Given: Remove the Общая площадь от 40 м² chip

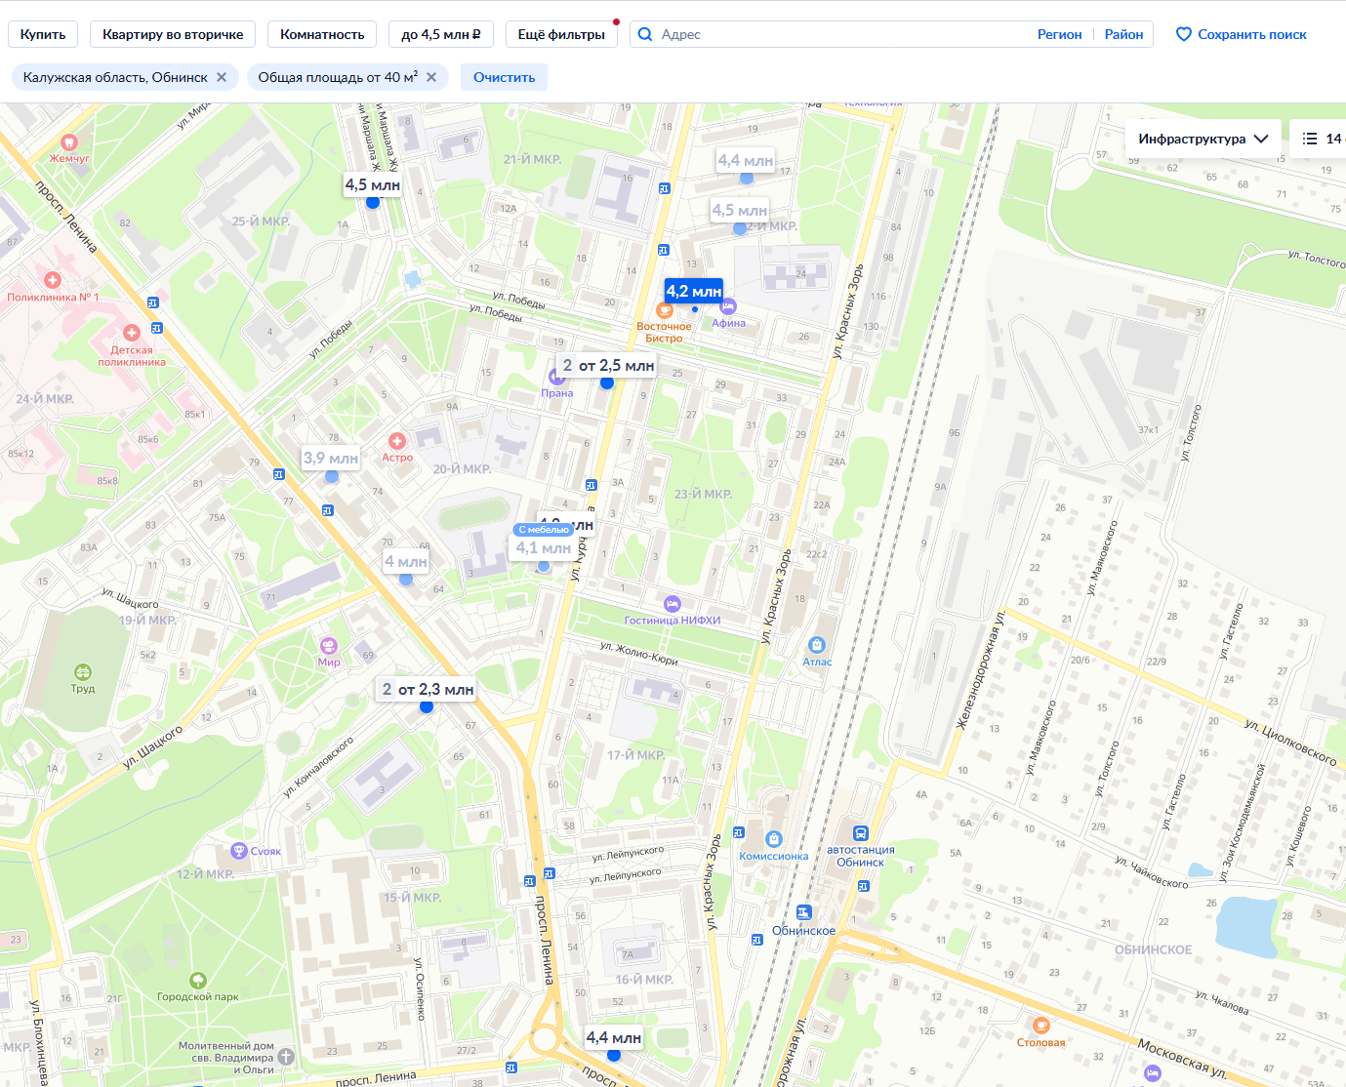Looking at the screenshot, I should [431, 77].
